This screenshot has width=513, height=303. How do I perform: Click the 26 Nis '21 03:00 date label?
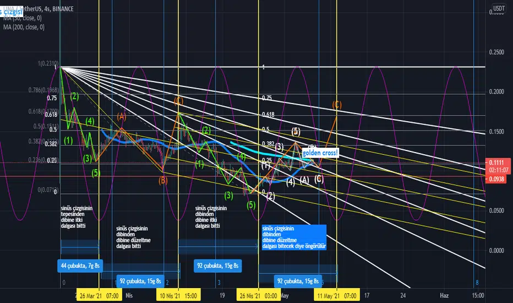pyautogui.click(x=259, y=296)
